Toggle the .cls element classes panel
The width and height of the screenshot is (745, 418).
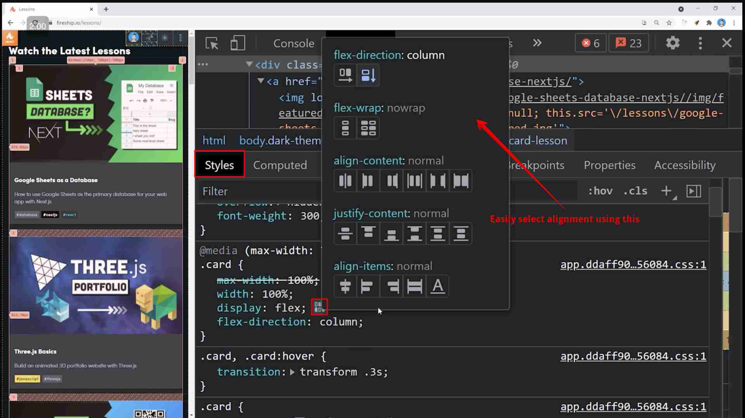635,191
